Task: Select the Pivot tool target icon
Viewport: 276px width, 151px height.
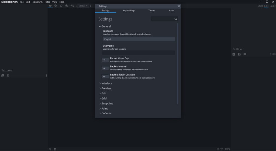Action: point(67,6)
